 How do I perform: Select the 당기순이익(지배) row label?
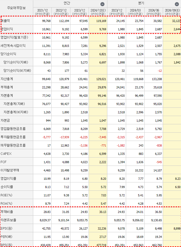pos(16,62)
